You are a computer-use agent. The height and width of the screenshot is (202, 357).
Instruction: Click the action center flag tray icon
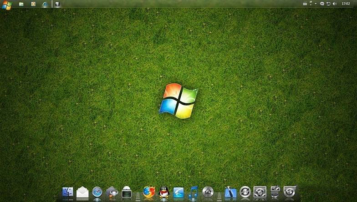tap(328, 4)
